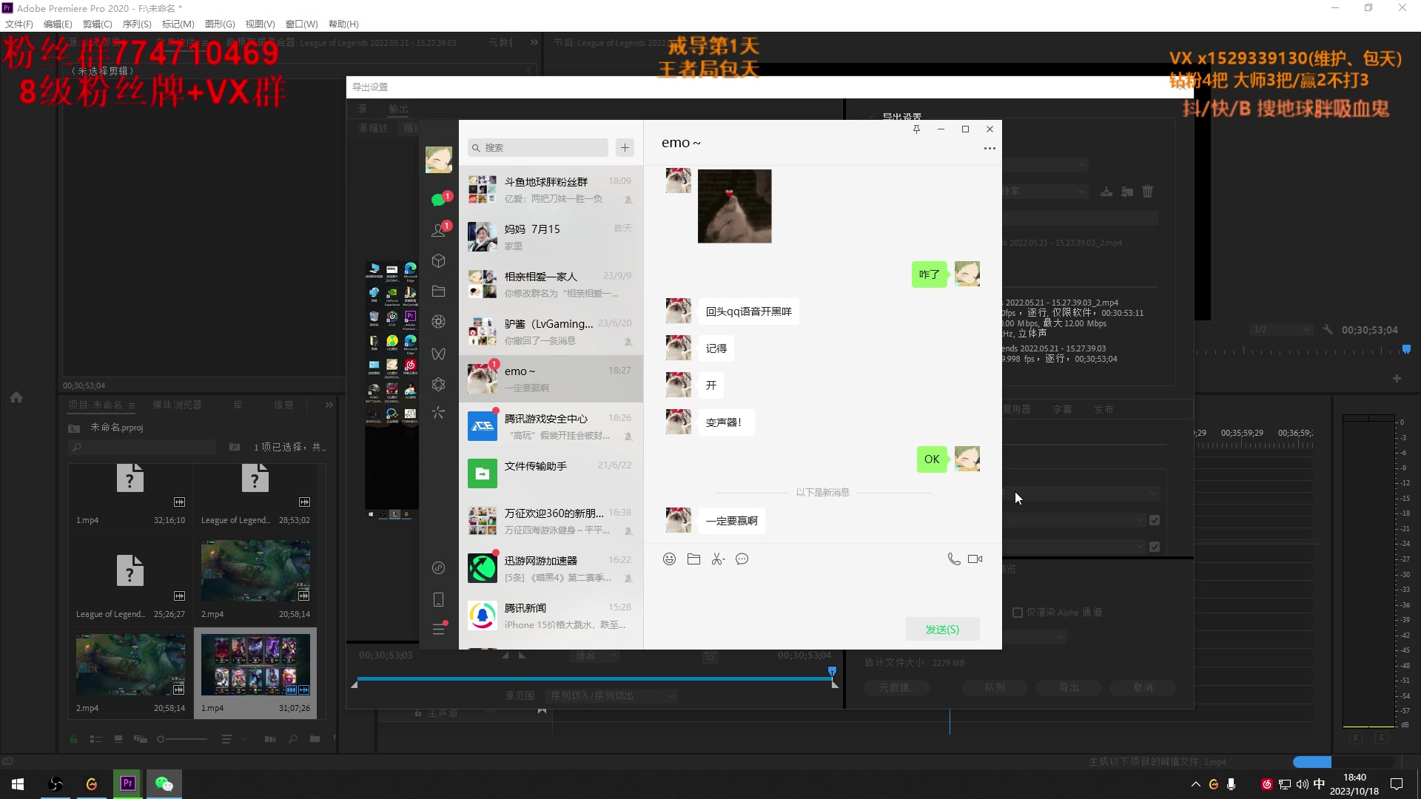This screenshot has height=799, width=1421.
Task: Toggle lower checkbox at right of export settings
Action: 1155,547
